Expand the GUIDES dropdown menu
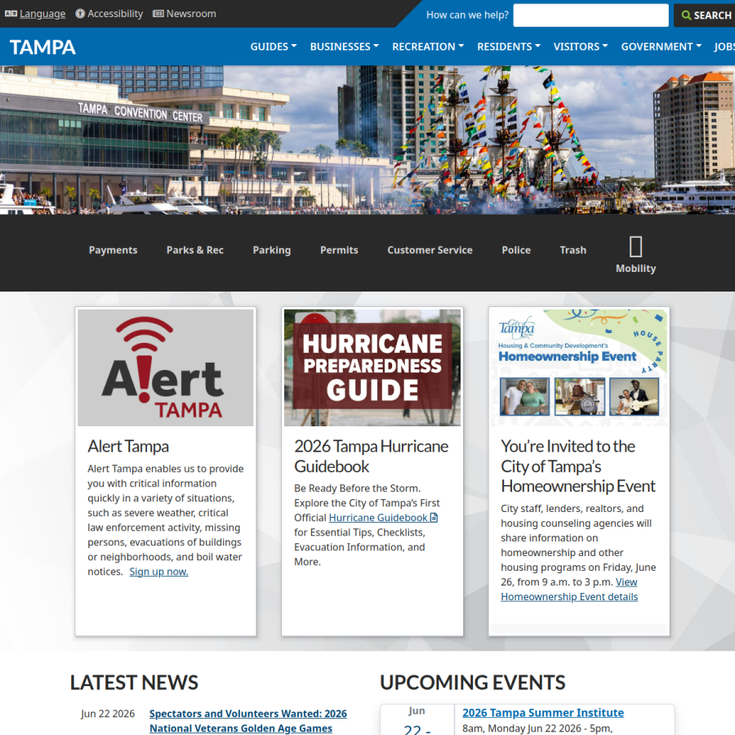 pos(274,47)
